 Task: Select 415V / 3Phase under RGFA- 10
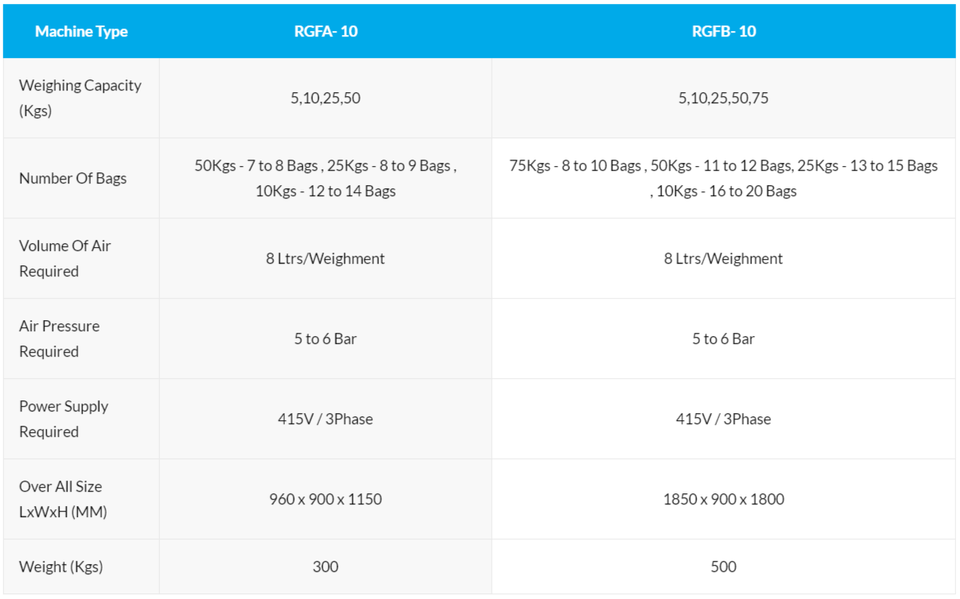click(x=325, y=419)
